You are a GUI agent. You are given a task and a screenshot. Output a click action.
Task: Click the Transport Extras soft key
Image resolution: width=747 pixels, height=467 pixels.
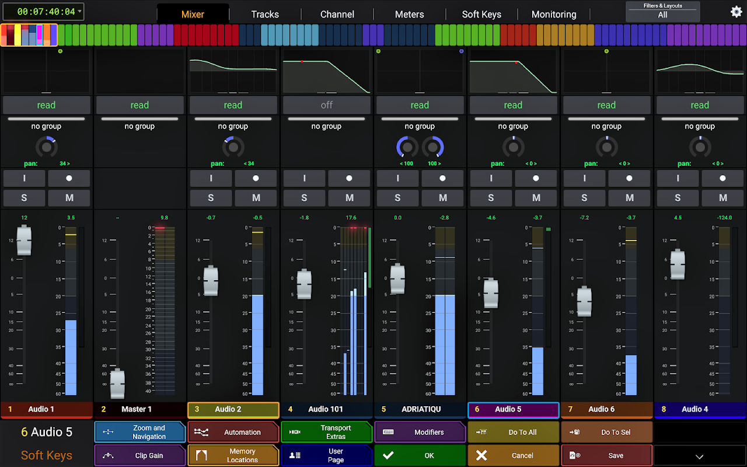pos(326,433)
